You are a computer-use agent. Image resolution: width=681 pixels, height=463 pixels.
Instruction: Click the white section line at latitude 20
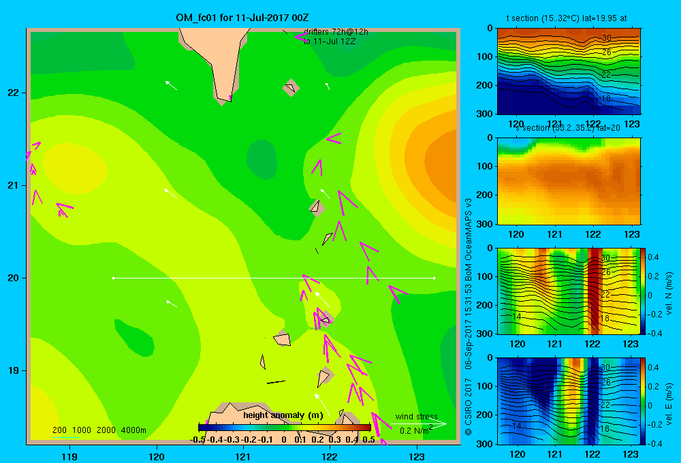tap(274, 278)
